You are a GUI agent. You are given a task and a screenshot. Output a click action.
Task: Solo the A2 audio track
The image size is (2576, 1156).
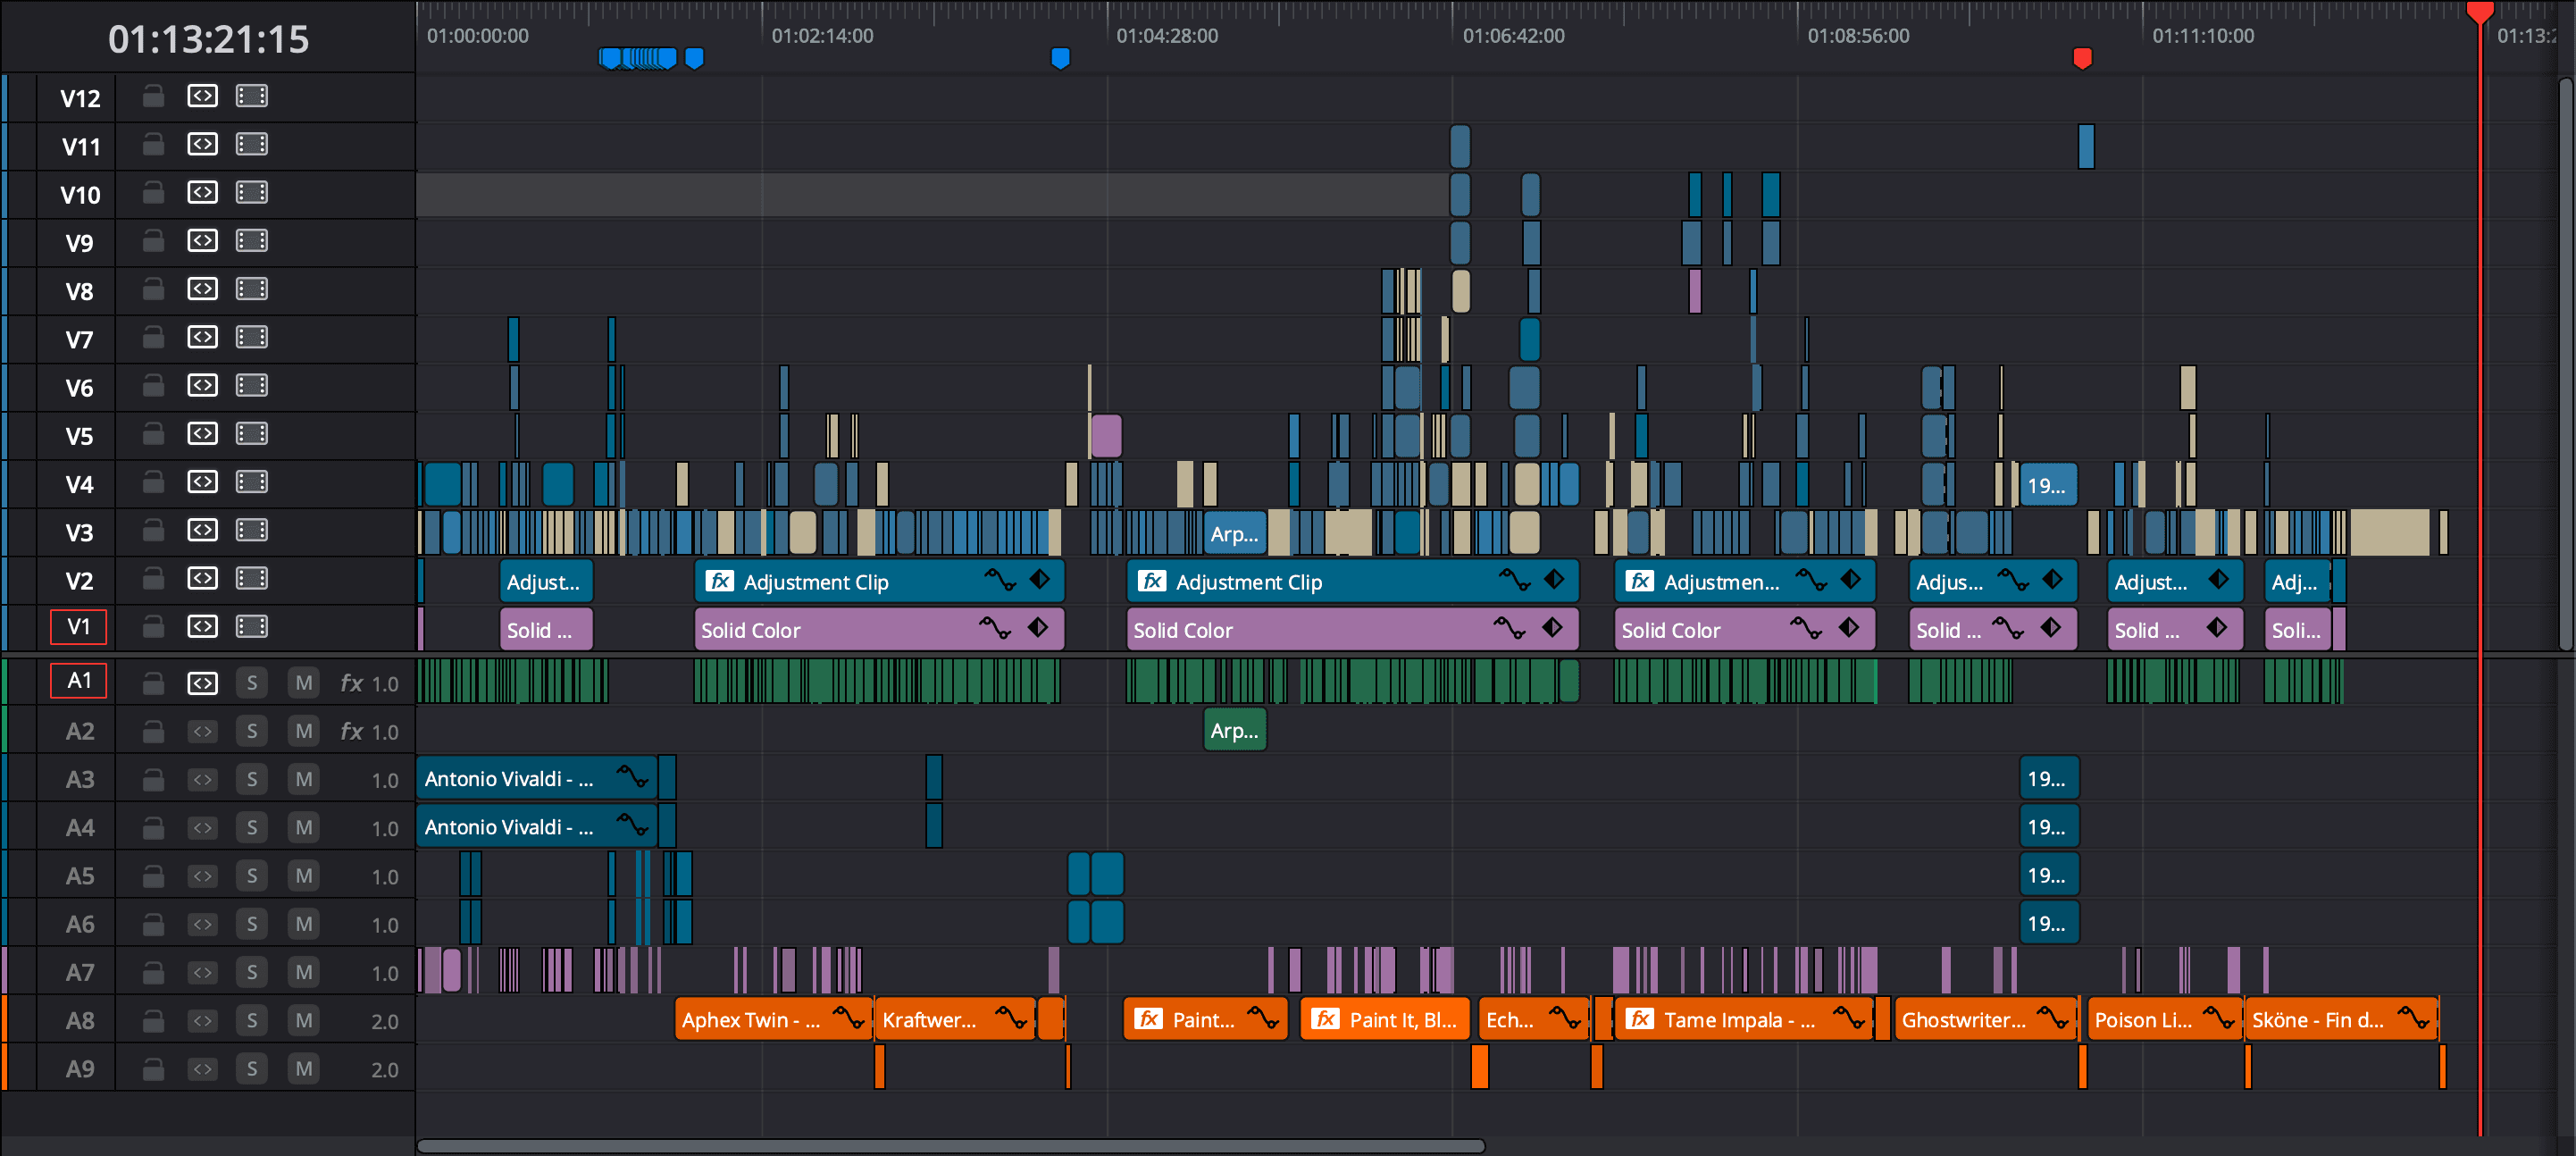pos(251,731)
